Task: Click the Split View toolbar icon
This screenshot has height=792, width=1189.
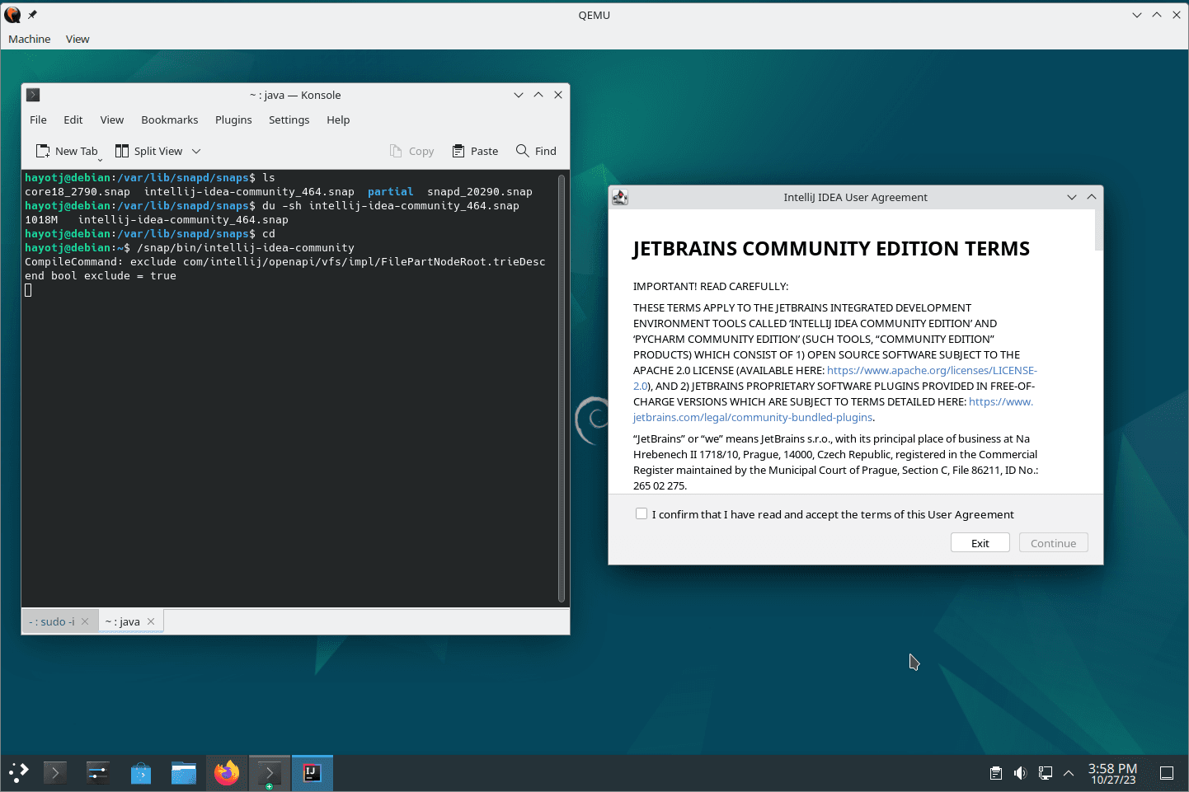Action: 122,151
